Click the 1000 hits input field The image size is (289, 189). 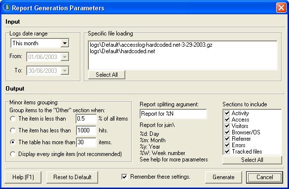86,130
